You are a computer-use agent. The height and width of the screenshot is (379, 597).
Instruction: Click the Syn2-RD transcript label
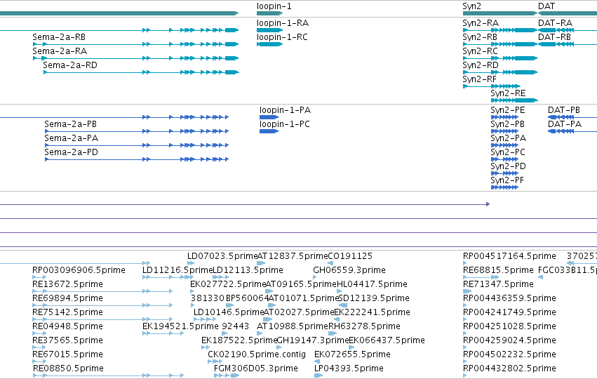pos(481,65)
